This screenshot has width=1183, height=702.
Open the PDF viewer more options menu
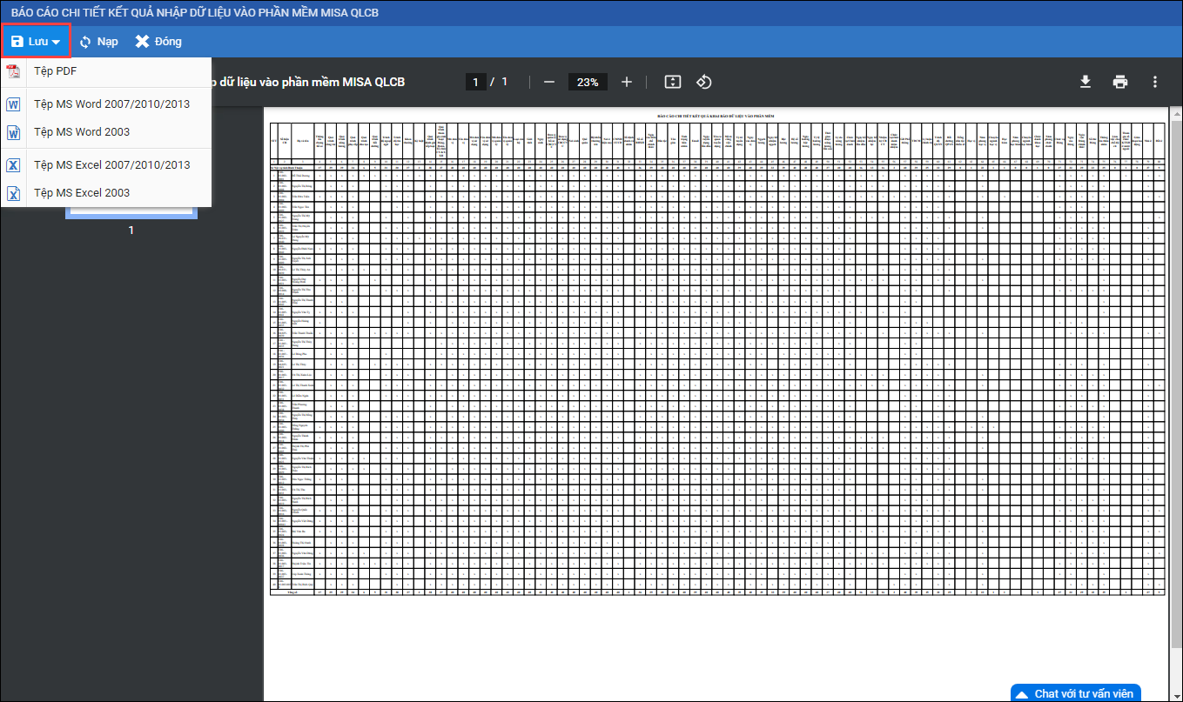click(1155, 82)
